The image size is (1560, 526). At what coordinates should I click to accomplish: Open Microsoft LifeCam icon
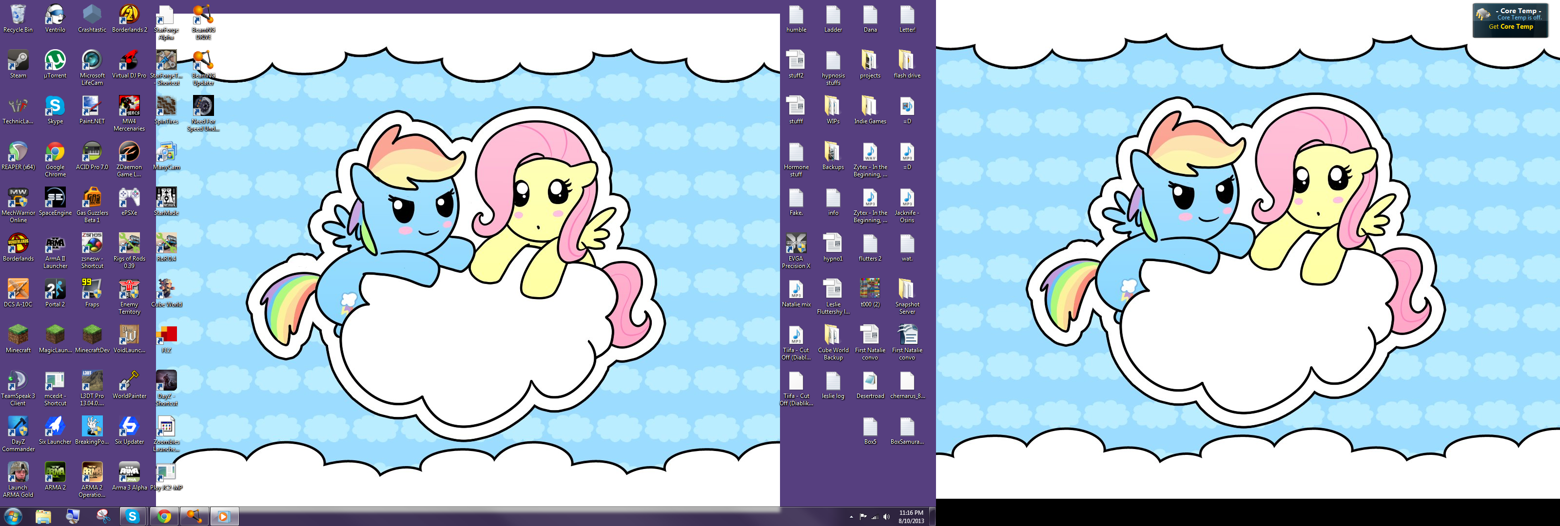click(x=92, y=68)
